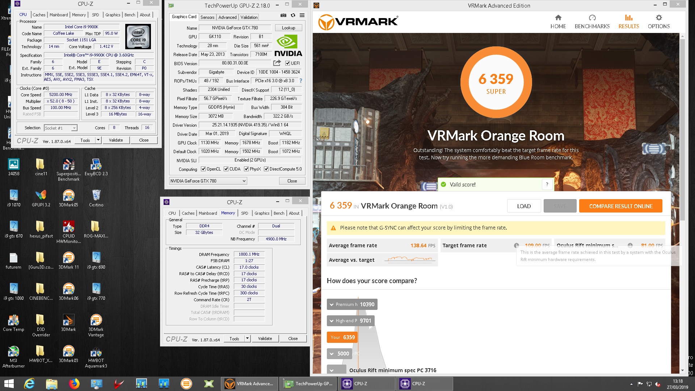695x391 pixels.
Task: Click TechPowerUp GPU-Z taskbar button
Action: click(308, 383)
